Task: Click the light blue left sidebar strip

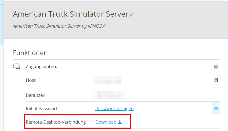Action: (x=2, y=23)
